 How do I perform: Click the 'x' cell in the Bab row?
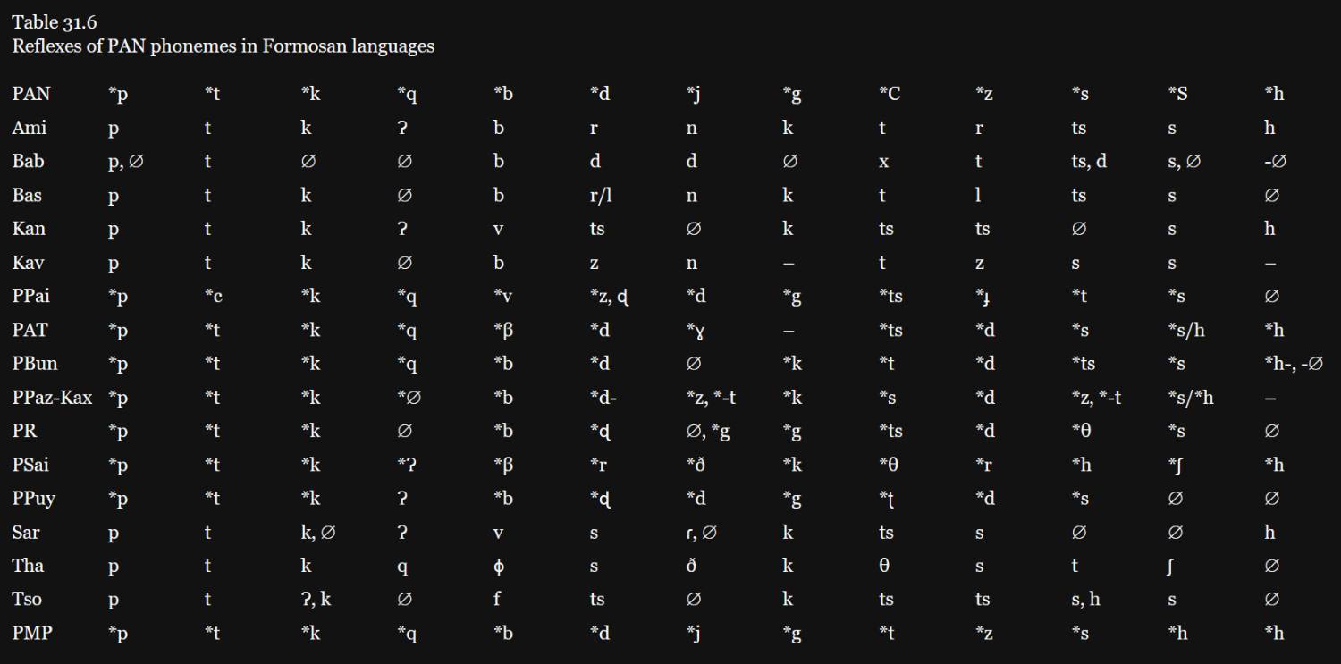(883, 162)
